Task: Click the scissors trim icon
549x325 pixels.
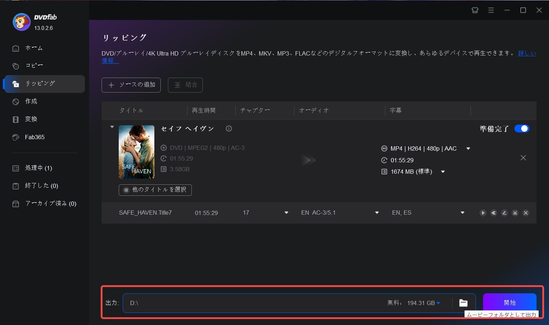Action: (x=515, y=213)
